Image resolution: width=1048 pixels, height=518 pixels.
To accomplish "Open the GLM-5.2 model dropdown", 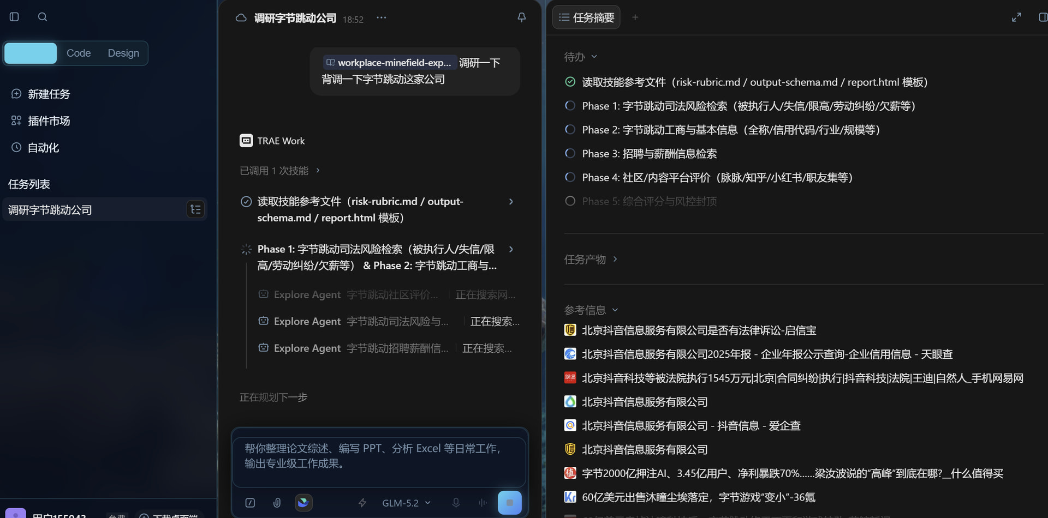I will 407,503.
